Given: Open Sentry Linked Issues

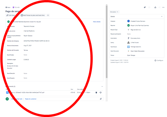Looking at the screenshot, I should tap(135, 42).
